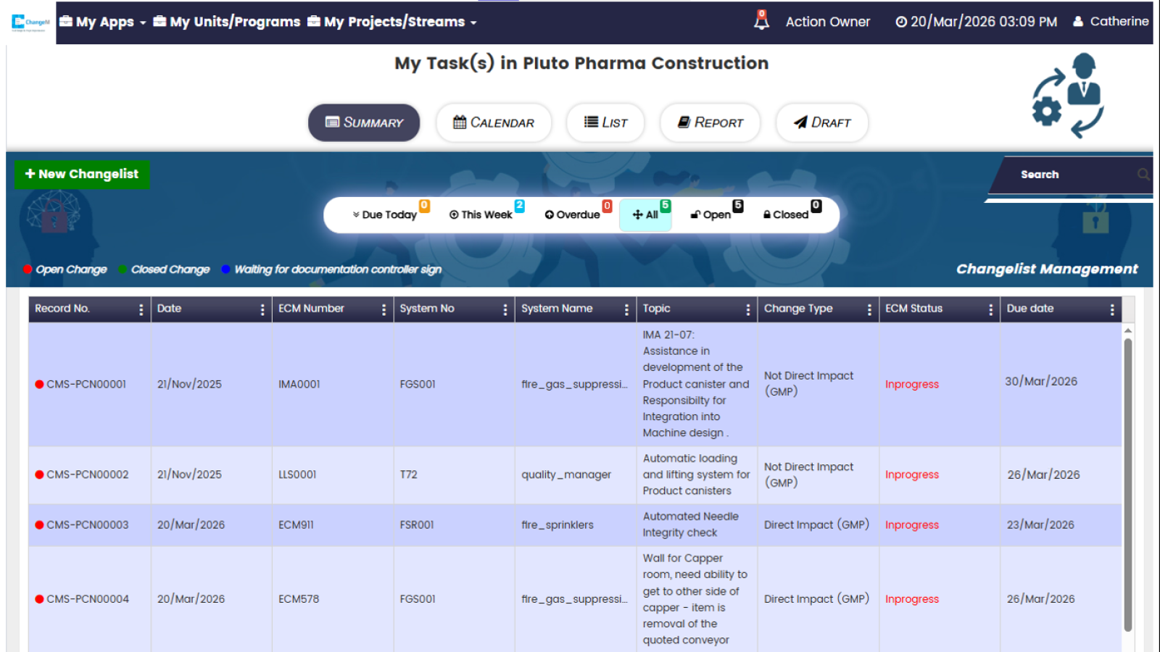Open record CMS-PCN00002
The image size is (1160, 652).
(88, 475)
